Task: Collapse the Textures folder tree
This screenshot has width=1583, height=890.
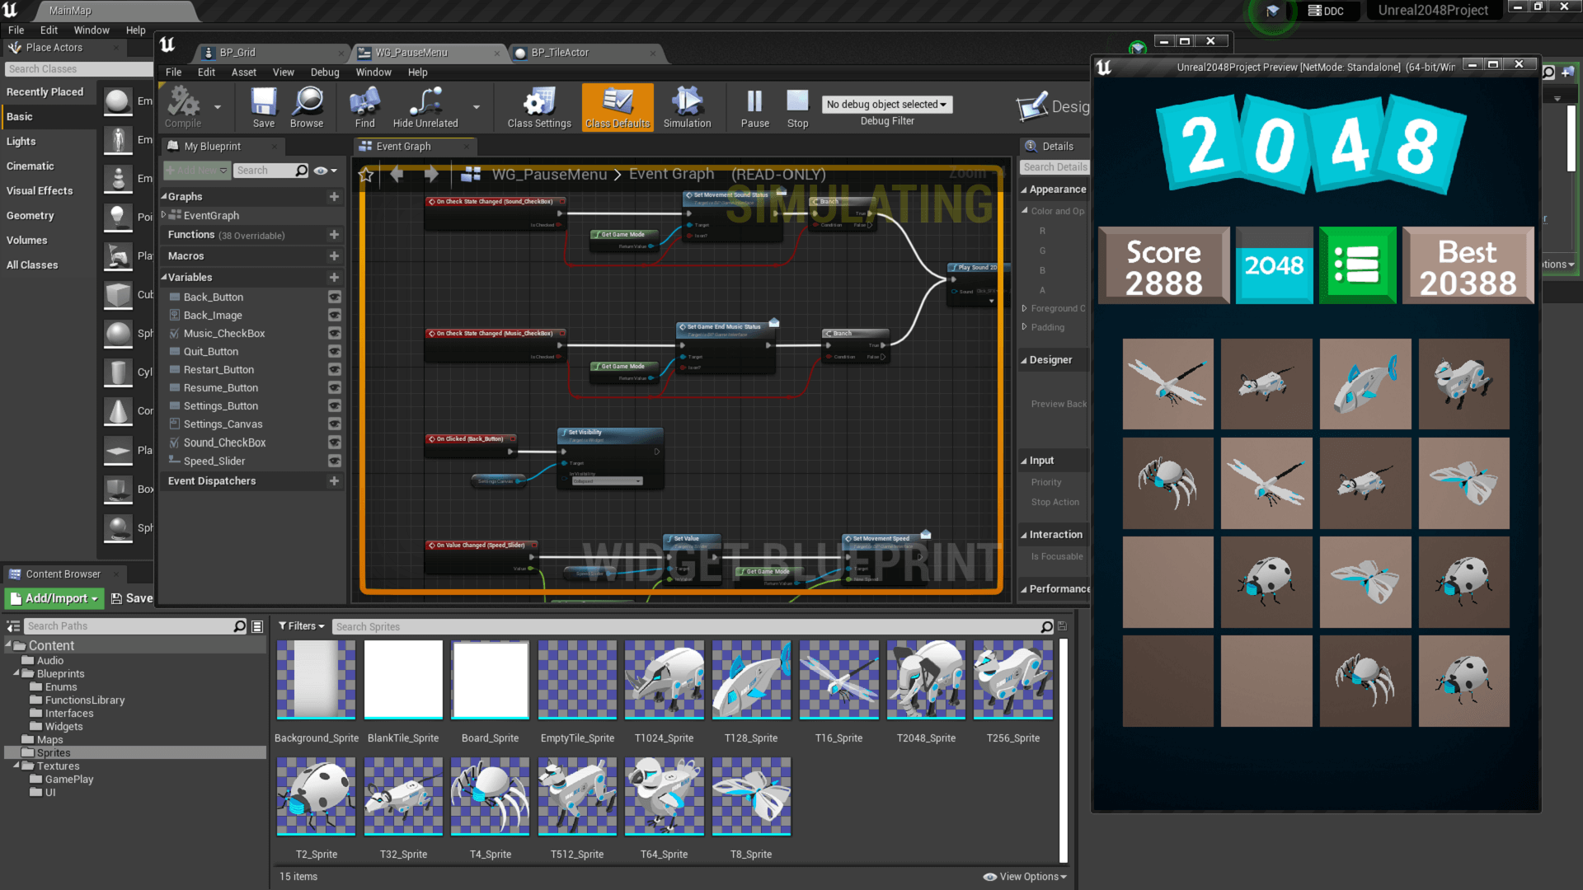Action: click(x=16, y=766)
